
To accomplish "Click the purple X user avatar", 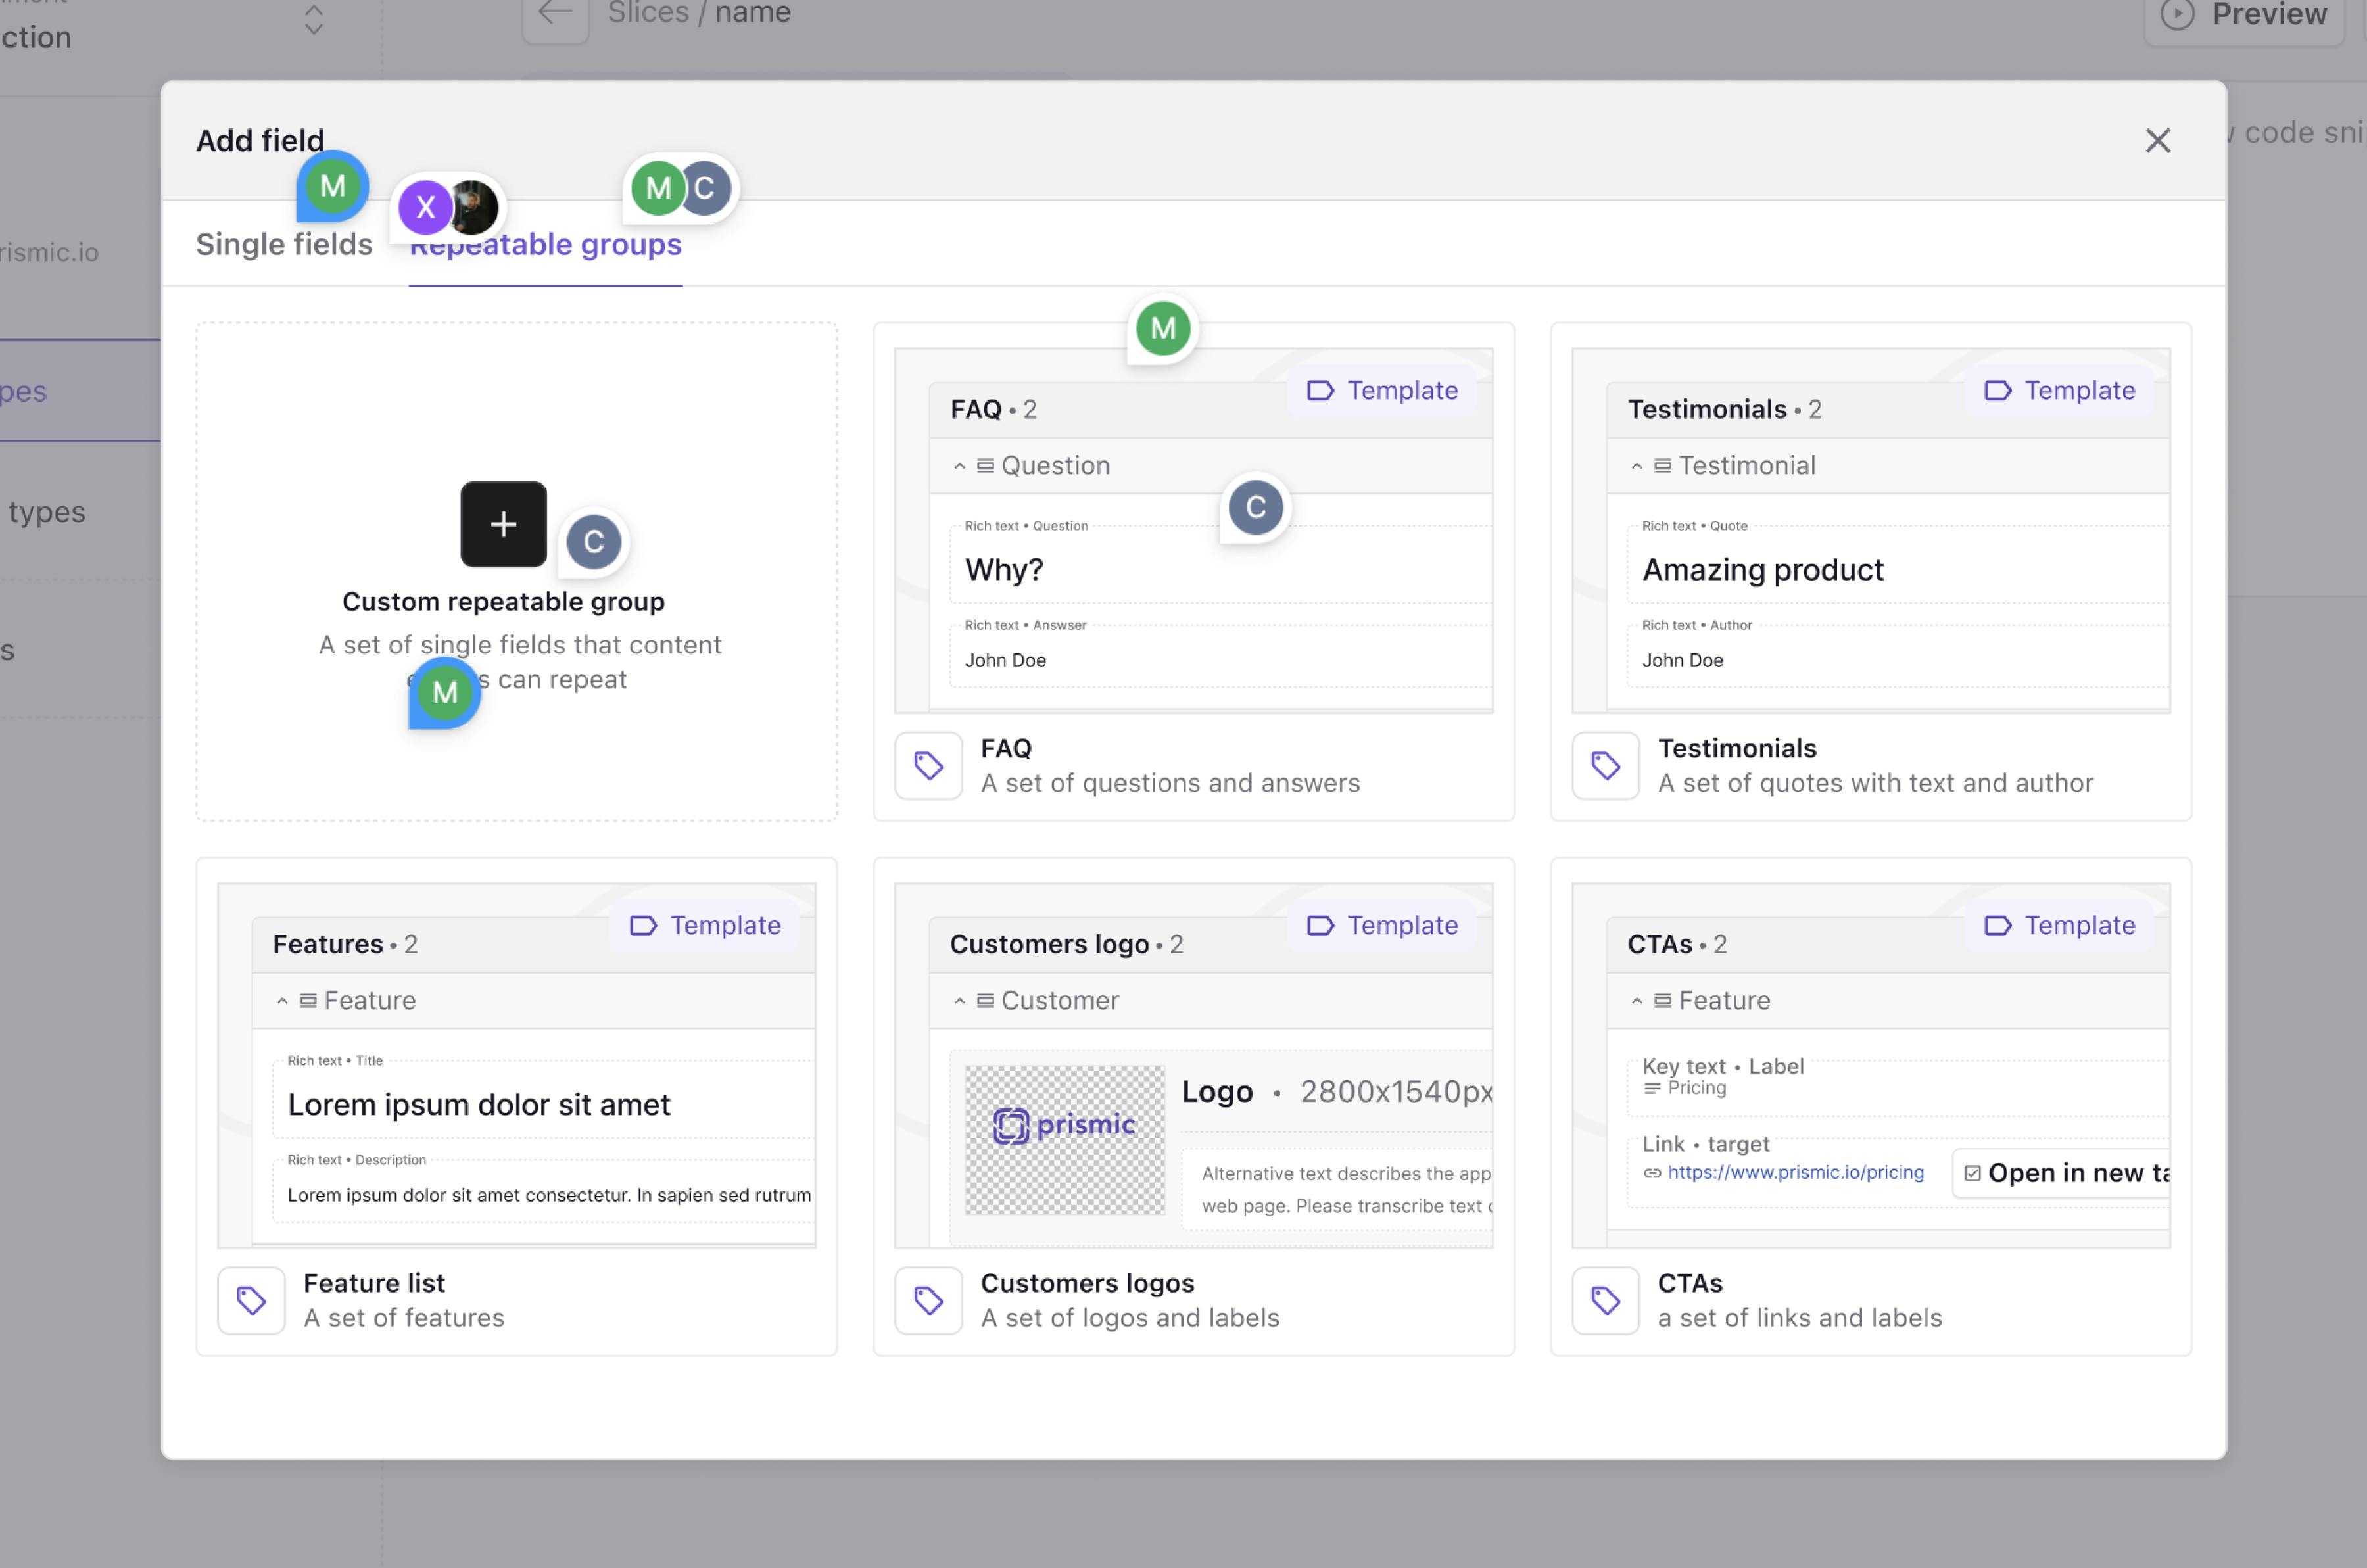I will pos(425,207).
